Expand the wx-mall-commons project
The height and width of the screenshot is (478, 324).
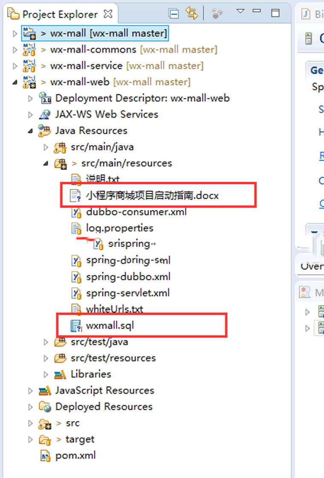coord(14,49)
